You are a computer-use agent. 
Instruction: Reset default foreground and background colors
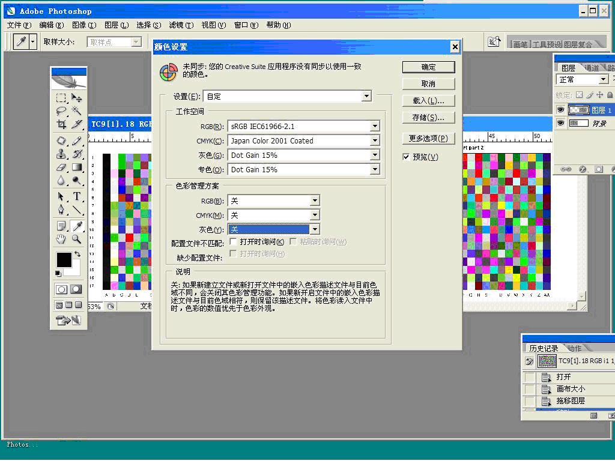coord(58,273)
